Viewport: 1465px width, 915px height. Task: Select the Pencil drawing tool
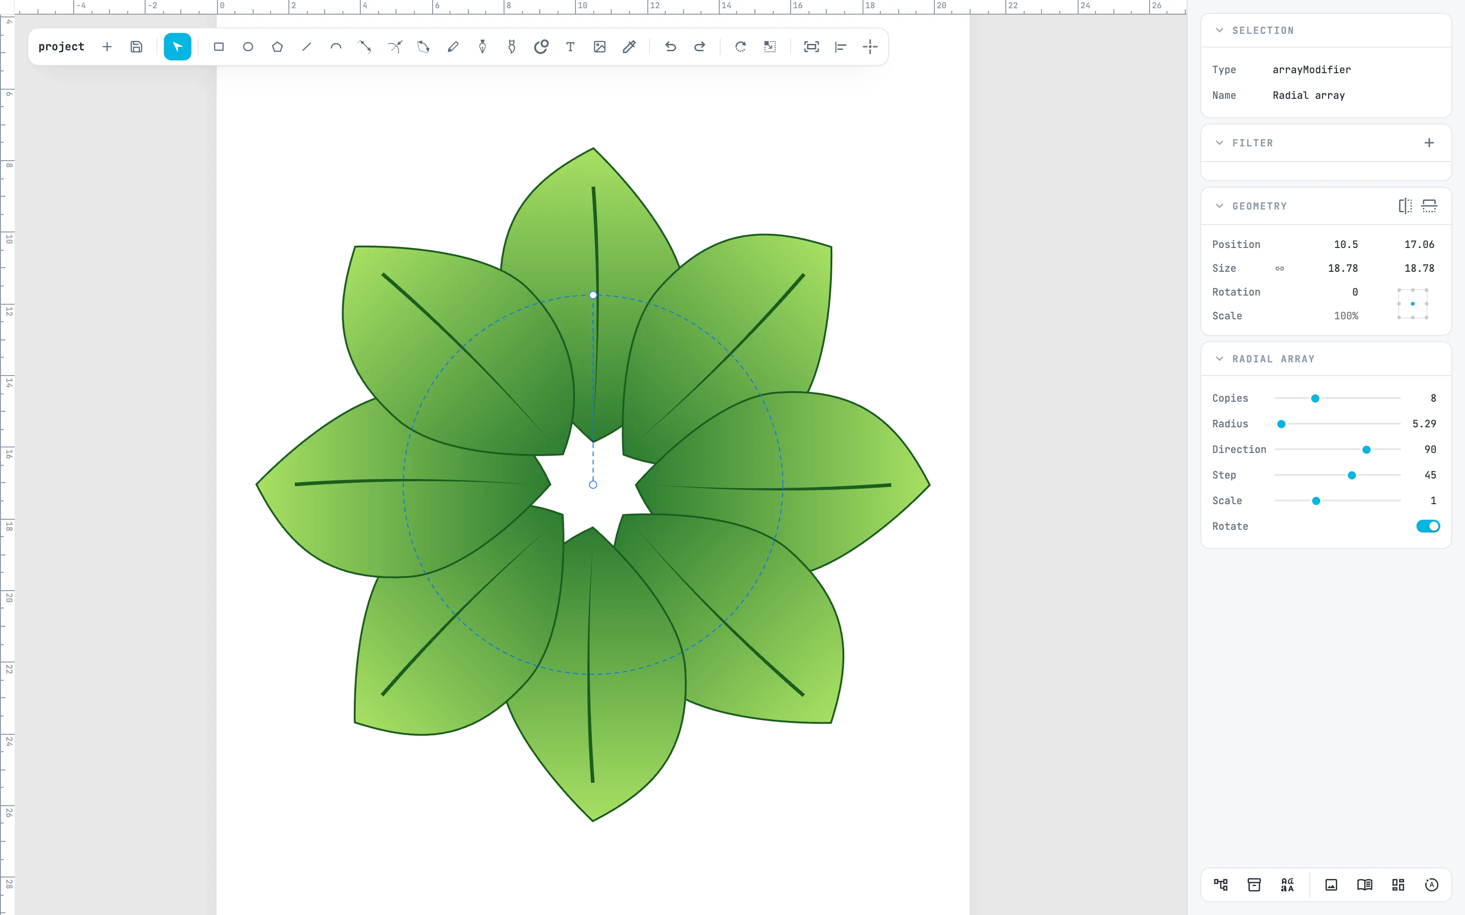(x=453, y=47)
